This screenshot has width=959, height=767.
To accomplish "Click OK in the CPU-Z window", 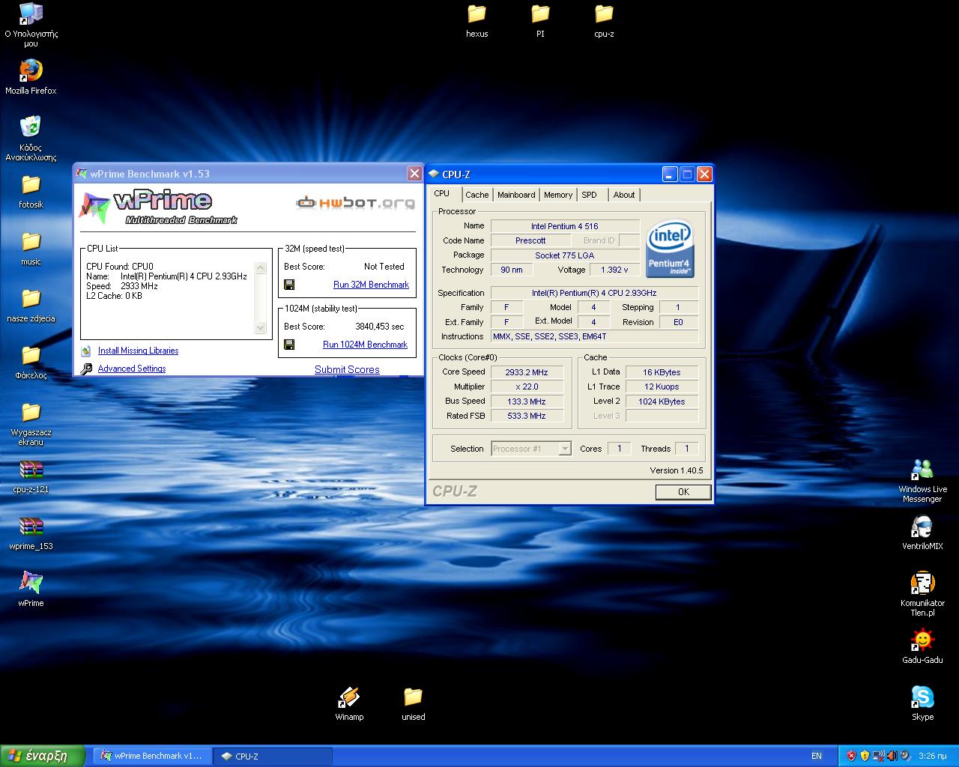I will 683,492.
